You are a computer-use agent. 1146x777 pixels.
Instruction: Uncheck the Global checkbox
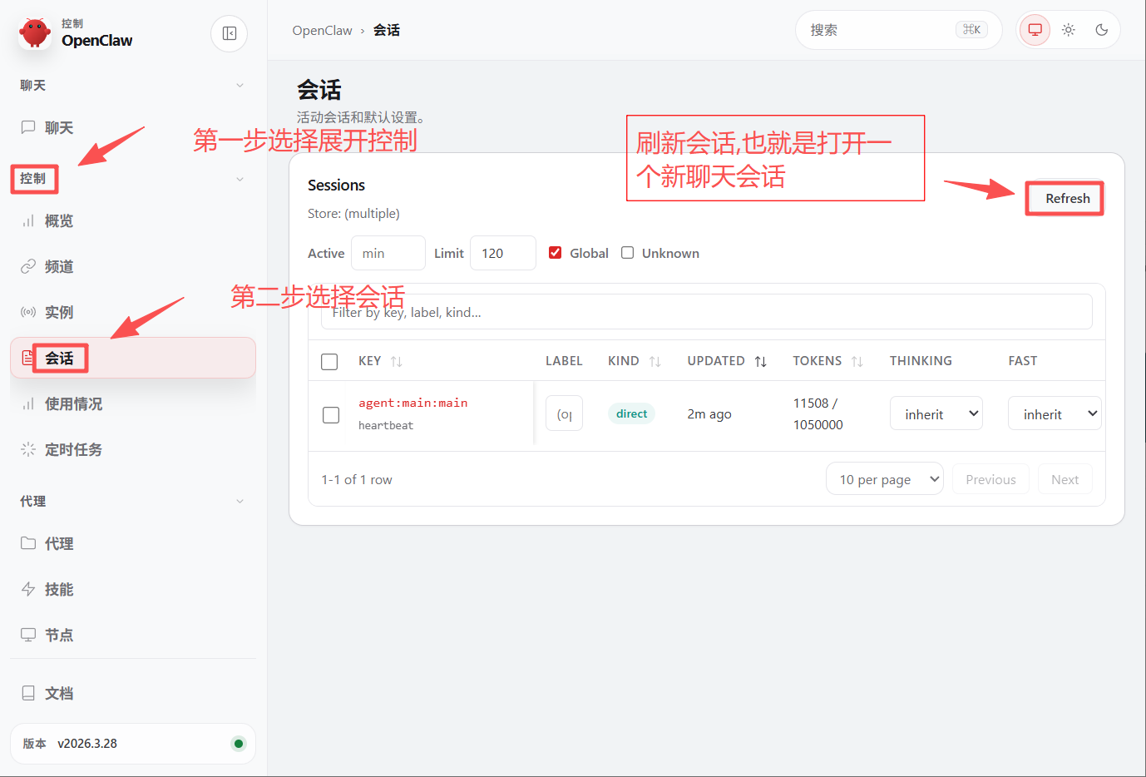(556, 253)
